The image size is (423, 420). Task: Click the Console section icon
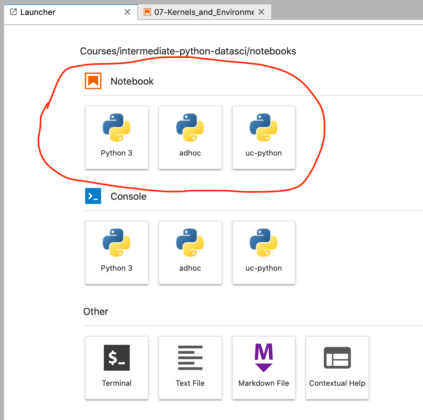[x=93, y=196]
